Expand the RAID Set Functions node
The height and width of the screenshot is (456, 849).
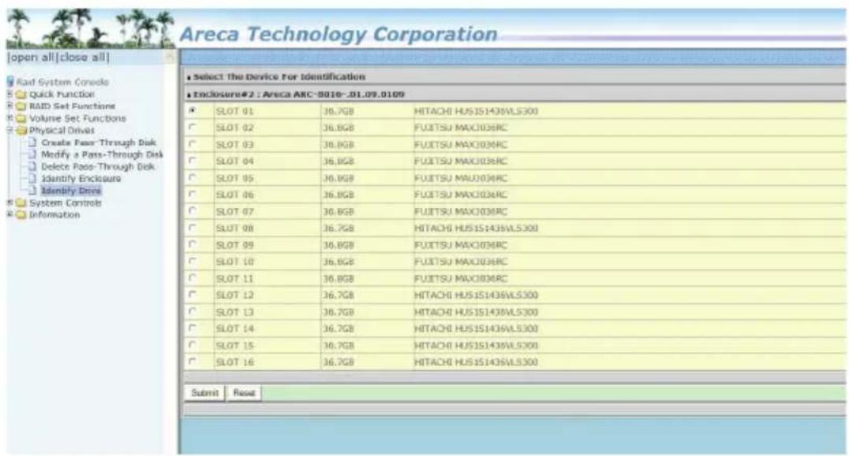9,106
